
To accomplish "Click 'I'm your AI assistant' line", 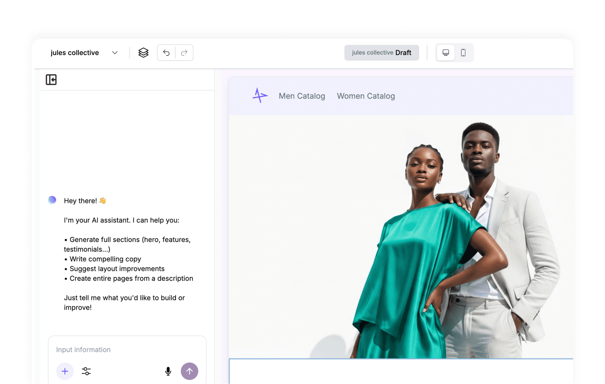I will pyautogui.click(x=122, y=220).
